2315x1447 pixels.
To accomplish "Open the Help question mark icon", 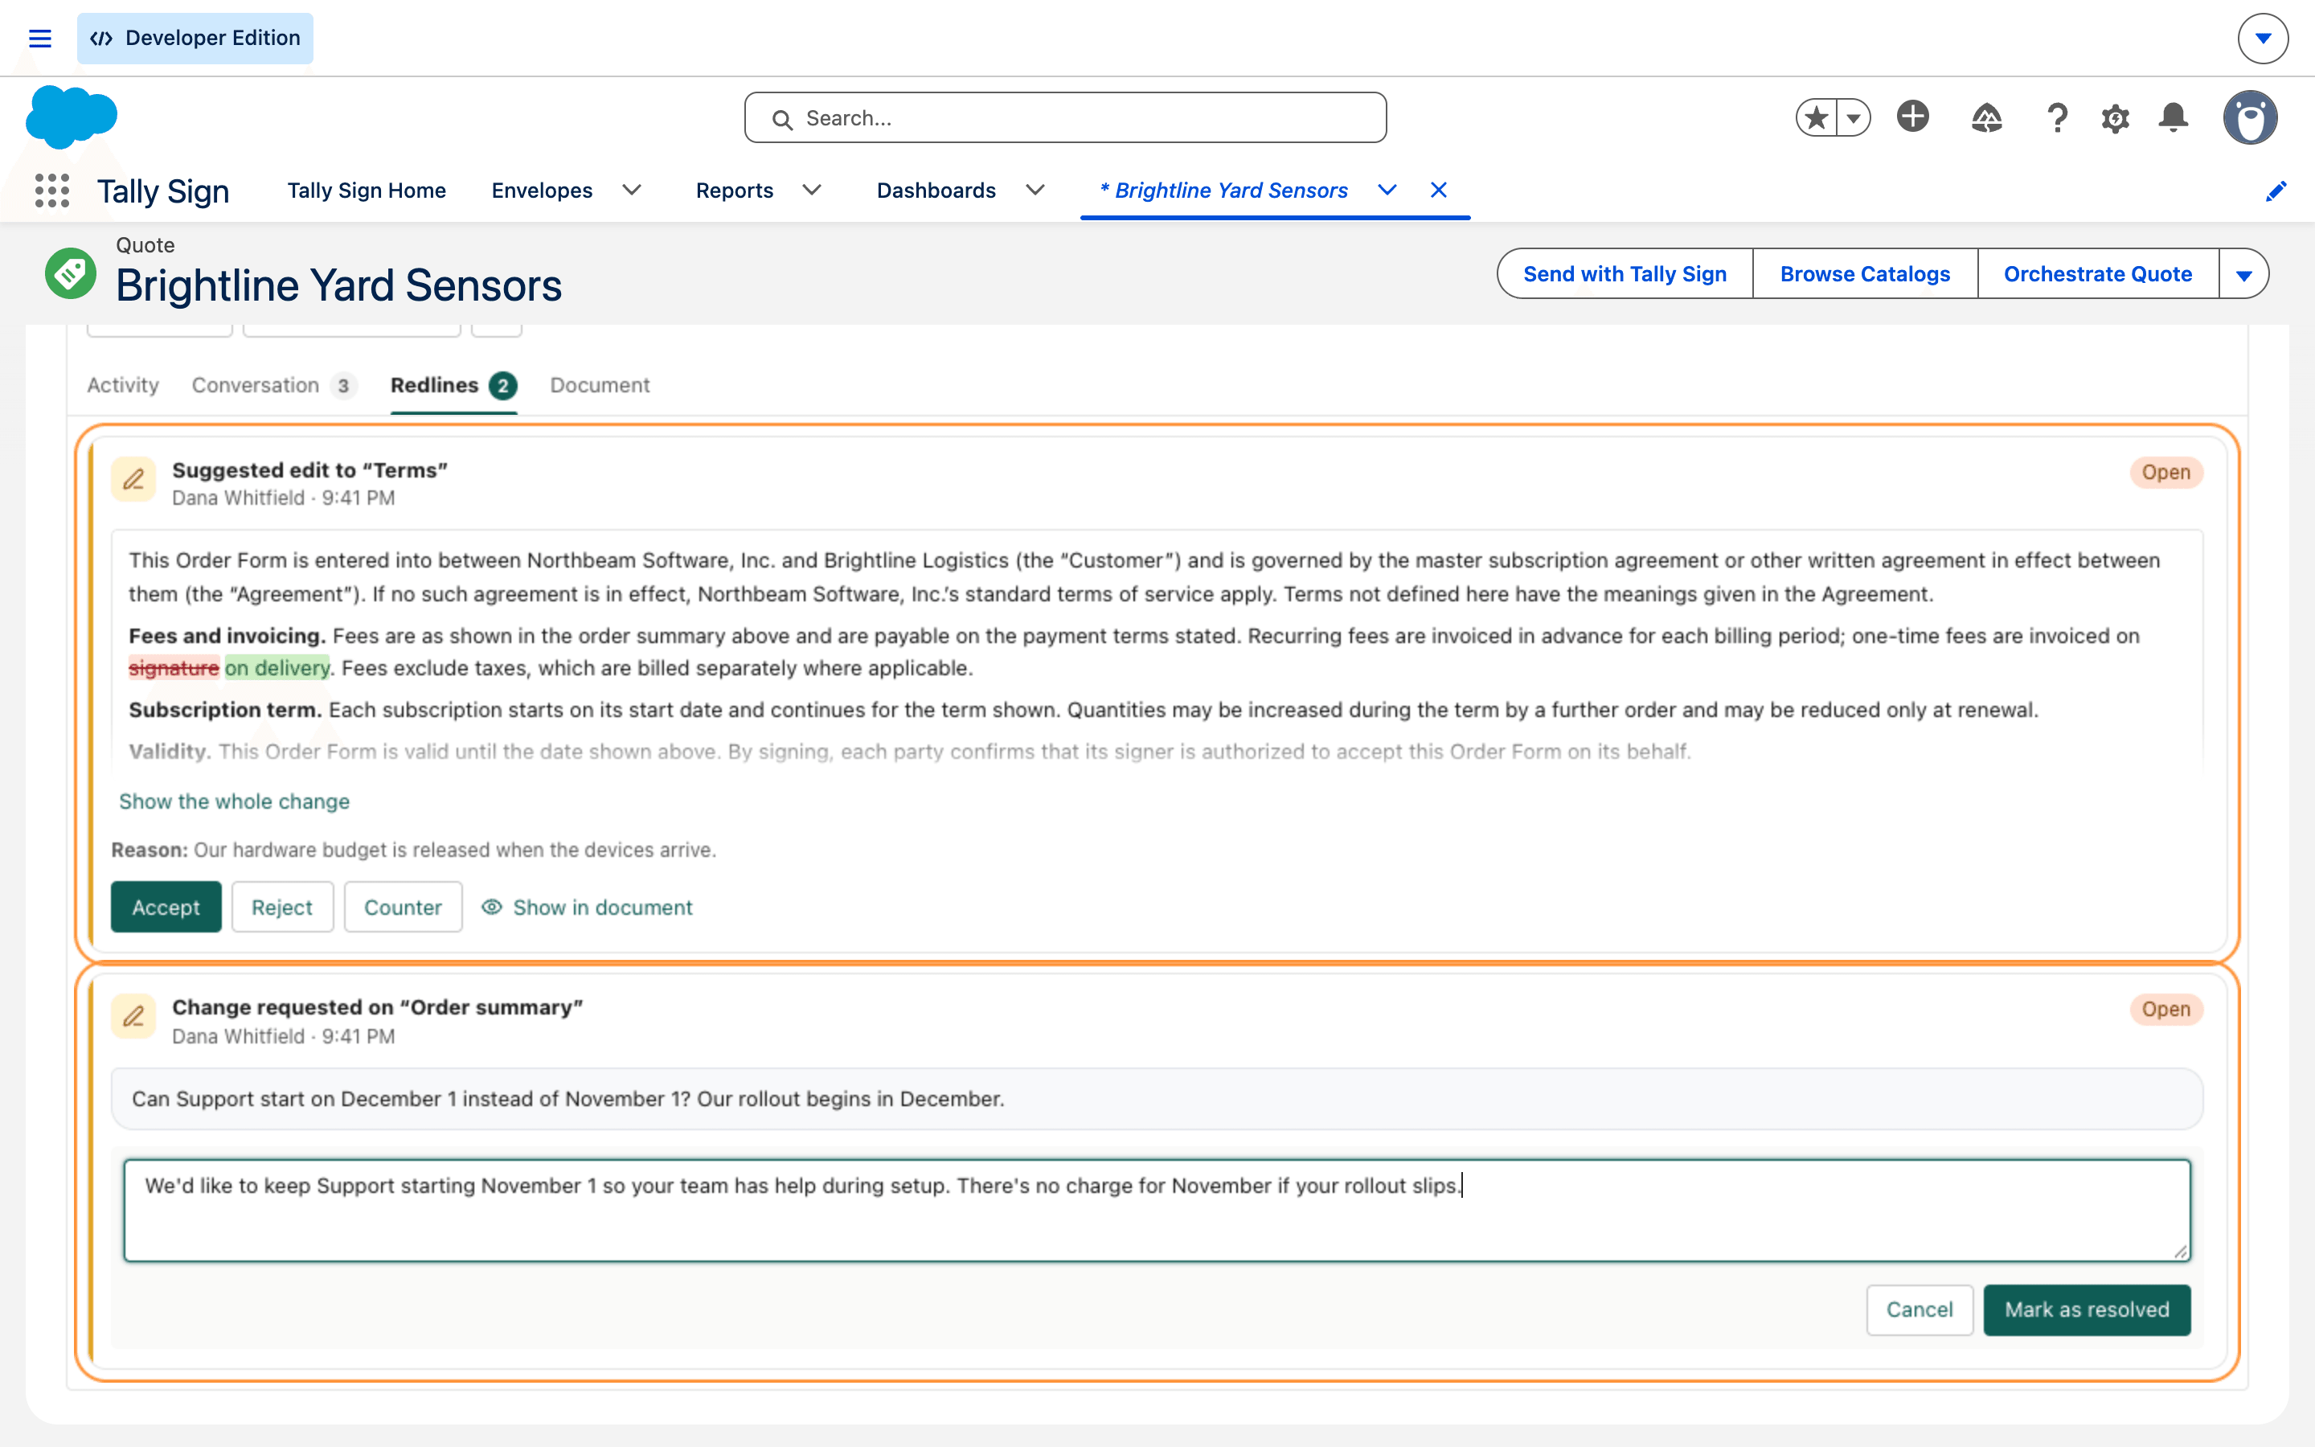I will point(2057,117).
